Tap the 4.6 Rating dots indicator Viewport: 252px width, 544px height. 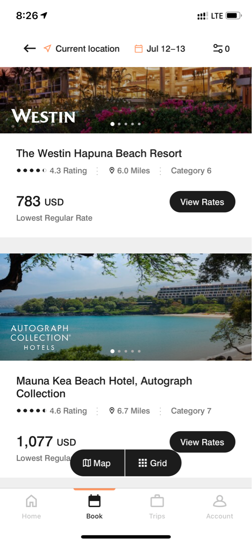click(x=31, y=411)
